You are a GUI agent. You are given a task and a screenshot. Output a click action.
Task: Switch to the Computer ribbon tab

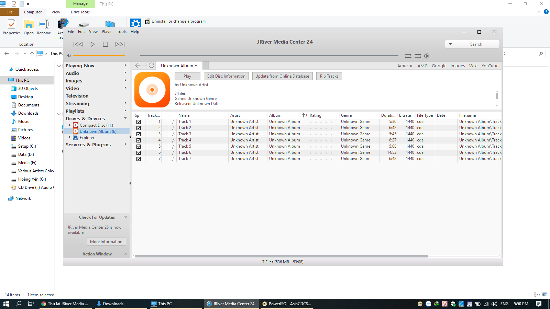click(33, 12)
